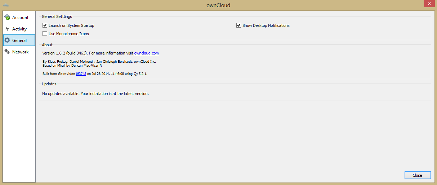Screen dimensions: 437x185
Task: Click the Account cloud icon in sidebar
Action: click(x=7, y=18)
